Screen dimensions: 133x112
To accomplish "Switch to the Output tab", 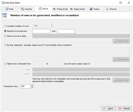I will (94, 9).
